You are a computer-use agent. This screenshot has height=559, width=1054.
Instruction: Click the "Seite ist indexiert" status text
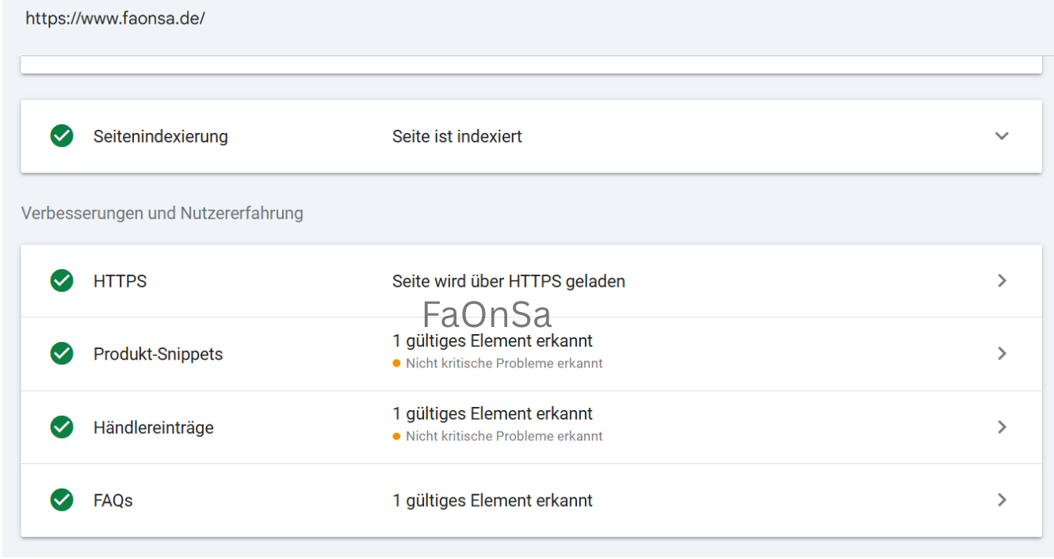pos(456,136)
